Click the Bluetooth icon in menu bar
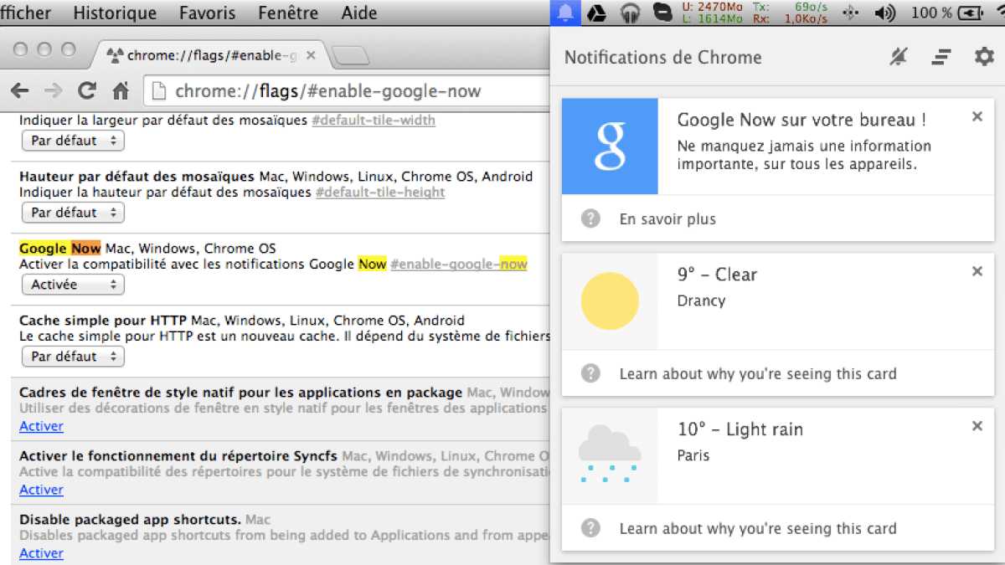 click(851, 13)
